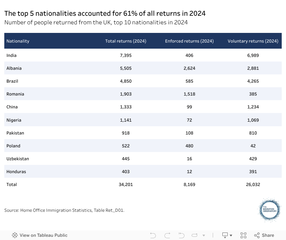Open the Download options icon
The width and height of the screenshot is (286, 240).
[225, 235]
